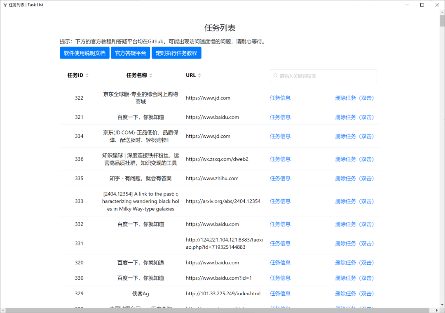Click 删除任务 for task 333
The height and width of the screenshot is (313, 445).
click(x=354, y=201)
